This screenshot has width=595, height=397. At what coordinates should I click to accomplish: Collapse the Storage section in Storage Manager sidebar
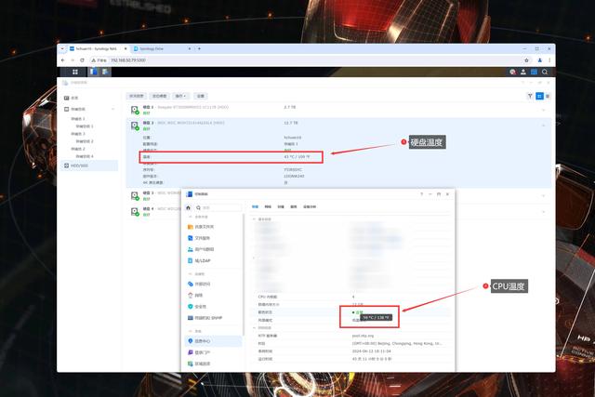[112, 110]
